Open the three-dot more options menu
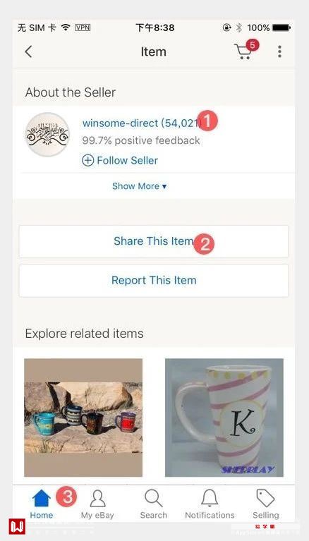 pyautogui.click(x=279, y=51)
